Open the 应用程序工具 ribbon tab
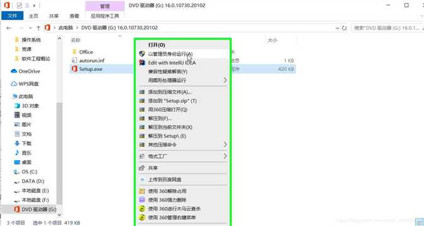The width and height of the screenshot is (424, 226). pos(104,16)
